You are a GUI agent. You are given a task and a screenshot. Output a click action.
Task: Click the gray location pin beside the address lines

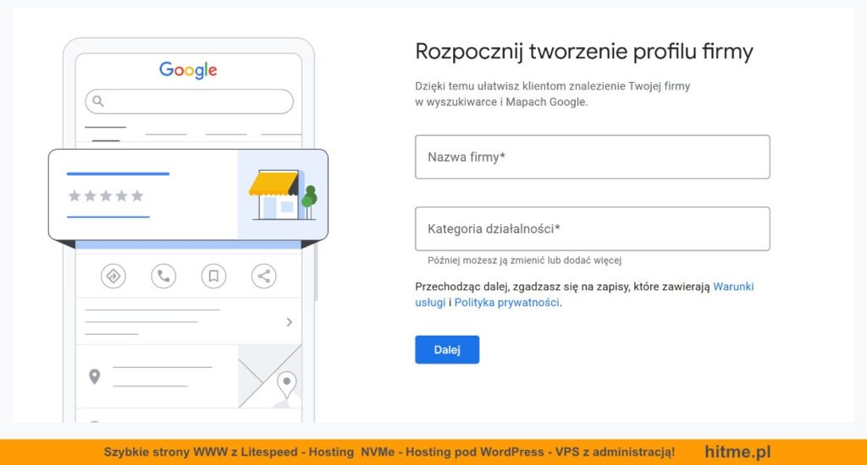pos(94,376)
